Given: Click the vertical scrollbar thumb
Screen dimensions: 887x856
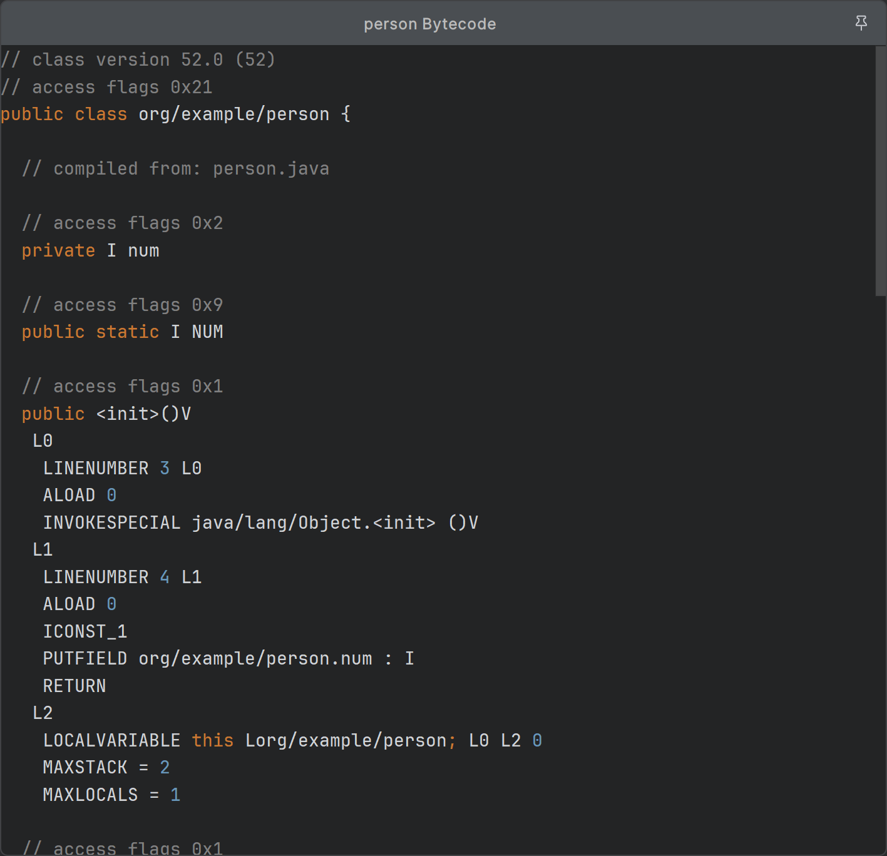Looking at the screenshot, I should 881,170.
